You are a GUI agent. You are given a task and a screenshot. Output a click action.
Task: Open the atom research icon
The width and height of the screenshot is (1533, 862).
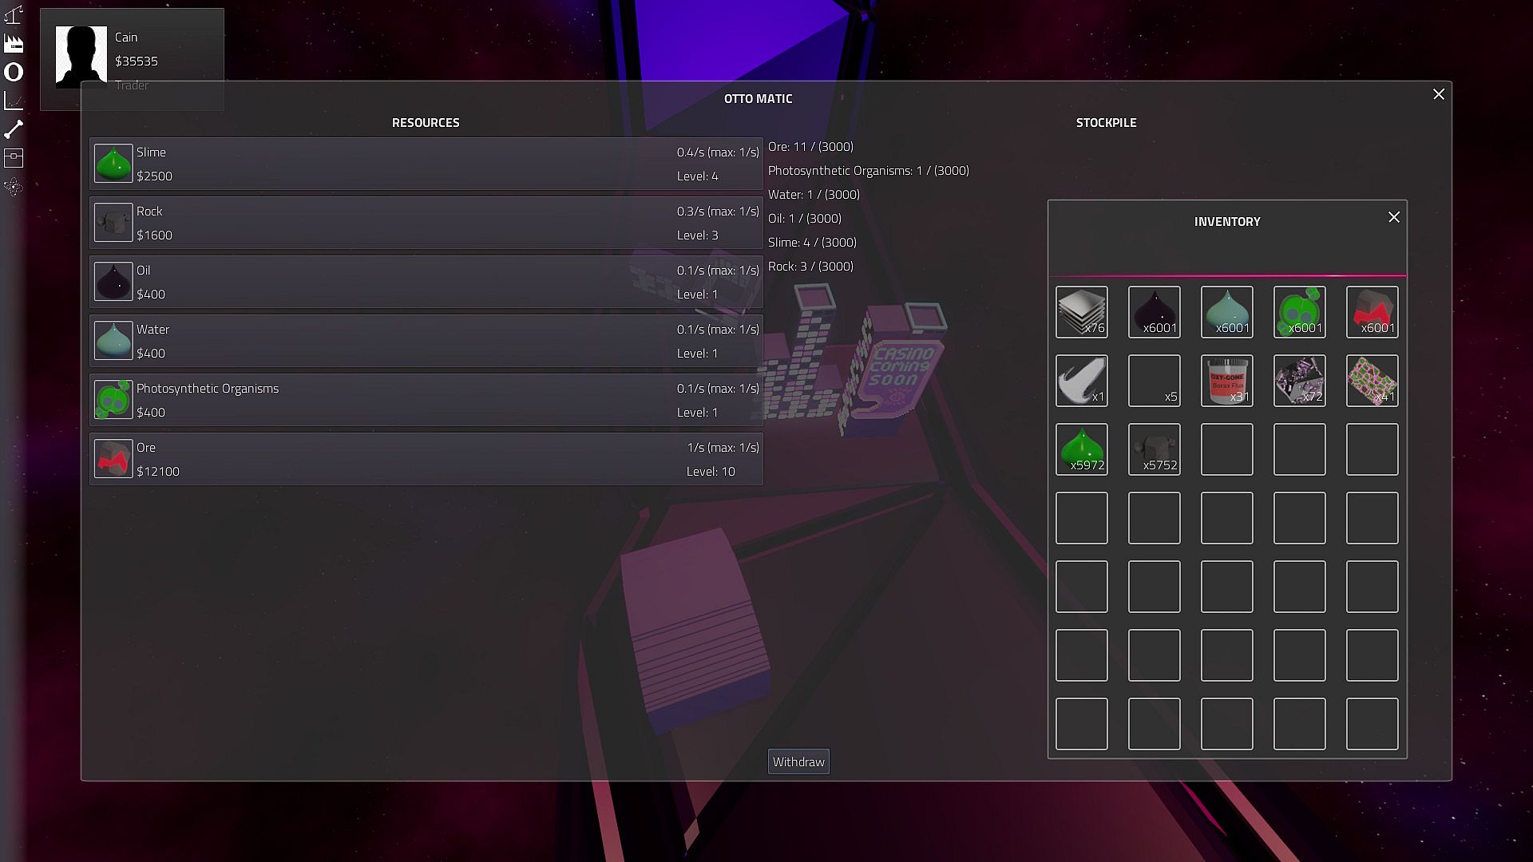14,188
